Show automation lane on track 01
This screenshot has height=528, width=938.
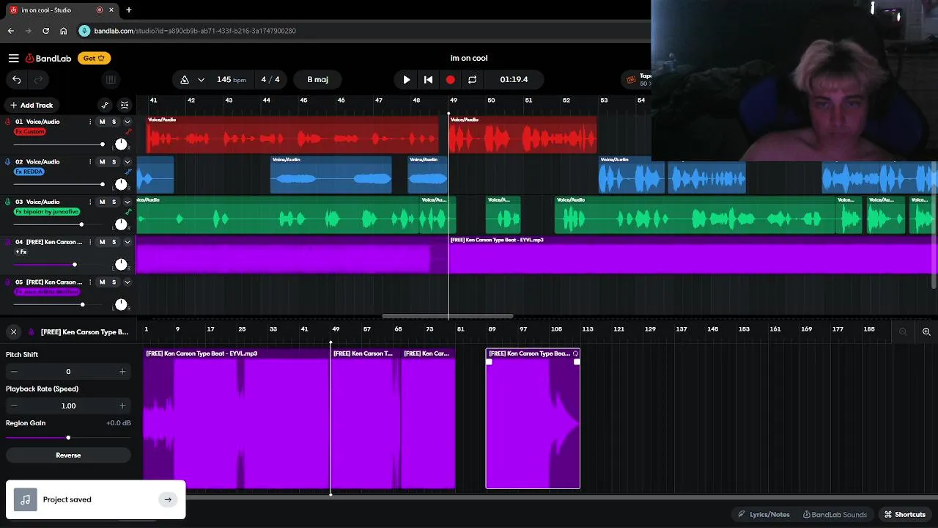[x=129, y=132]
